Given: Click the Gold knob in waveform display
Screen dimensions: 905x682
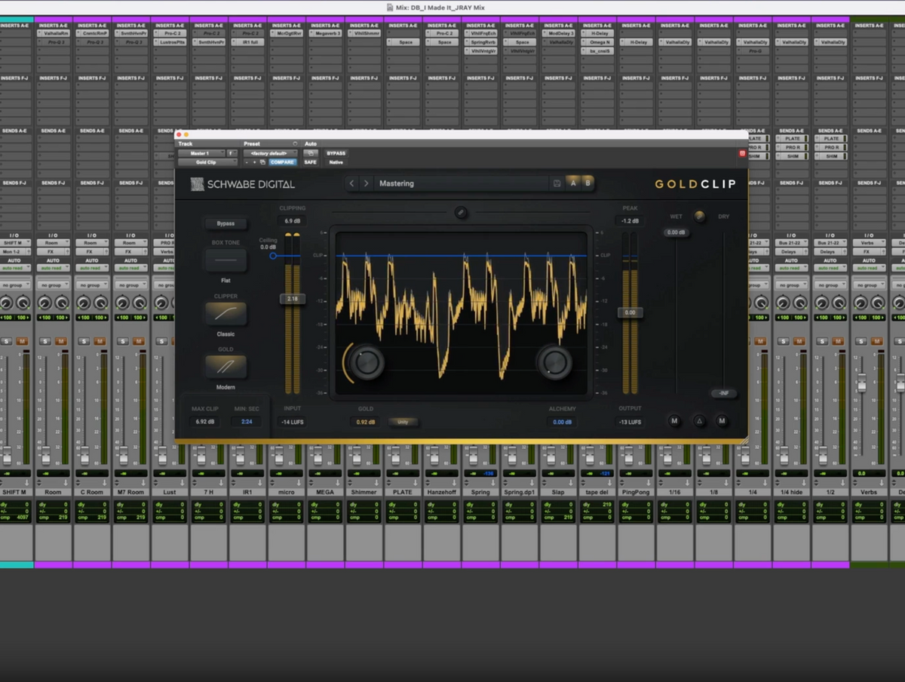Looking at the screenshot, I should tap(367, 362).
